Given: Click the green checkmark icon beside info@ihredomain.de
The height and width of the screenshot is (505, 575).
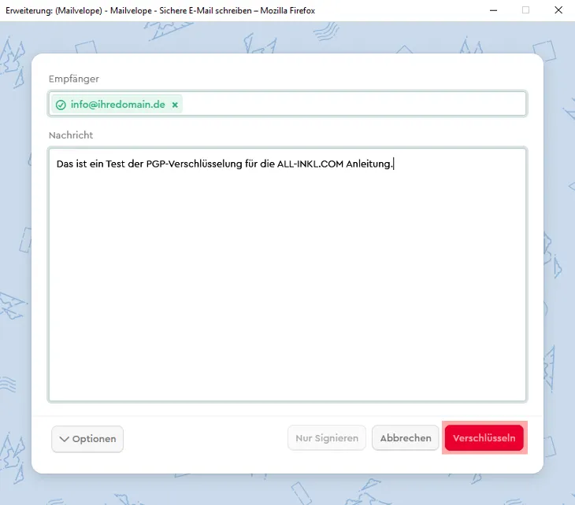Looking at the screenshot, I should click(61, 105).
